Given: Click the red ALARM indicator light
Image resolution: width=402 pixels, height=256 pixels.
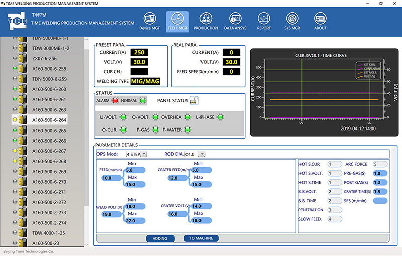Looking at the screenshot, I should click(115, 101).
